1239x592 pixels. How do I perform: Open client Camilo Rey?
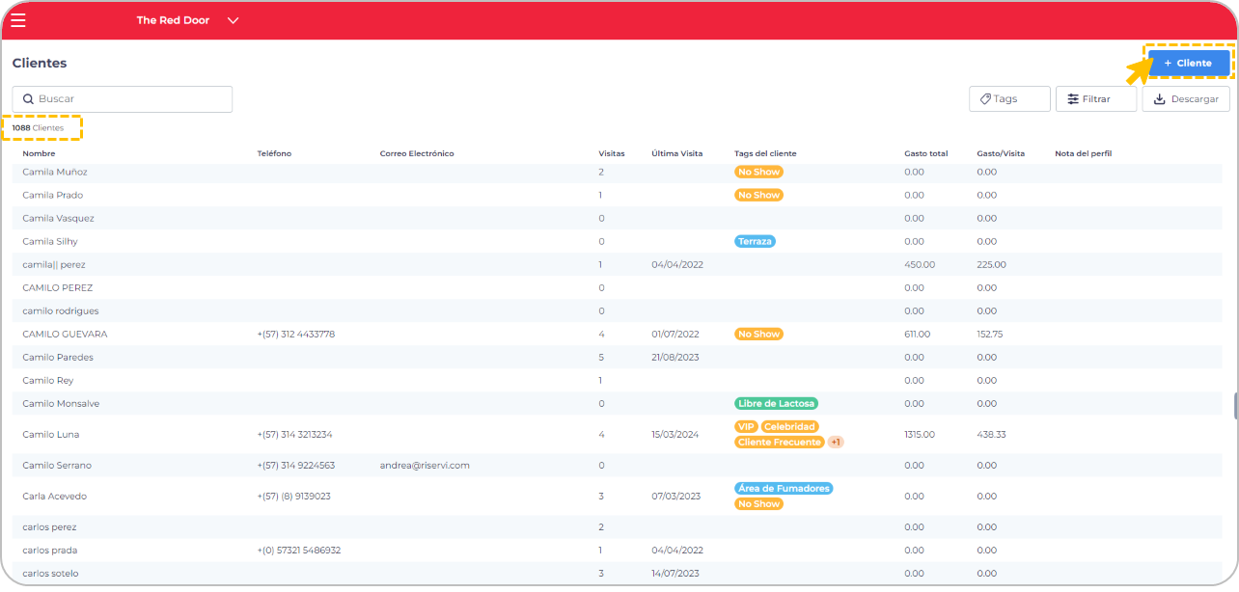pyautogui.click(x=48, y=380)
